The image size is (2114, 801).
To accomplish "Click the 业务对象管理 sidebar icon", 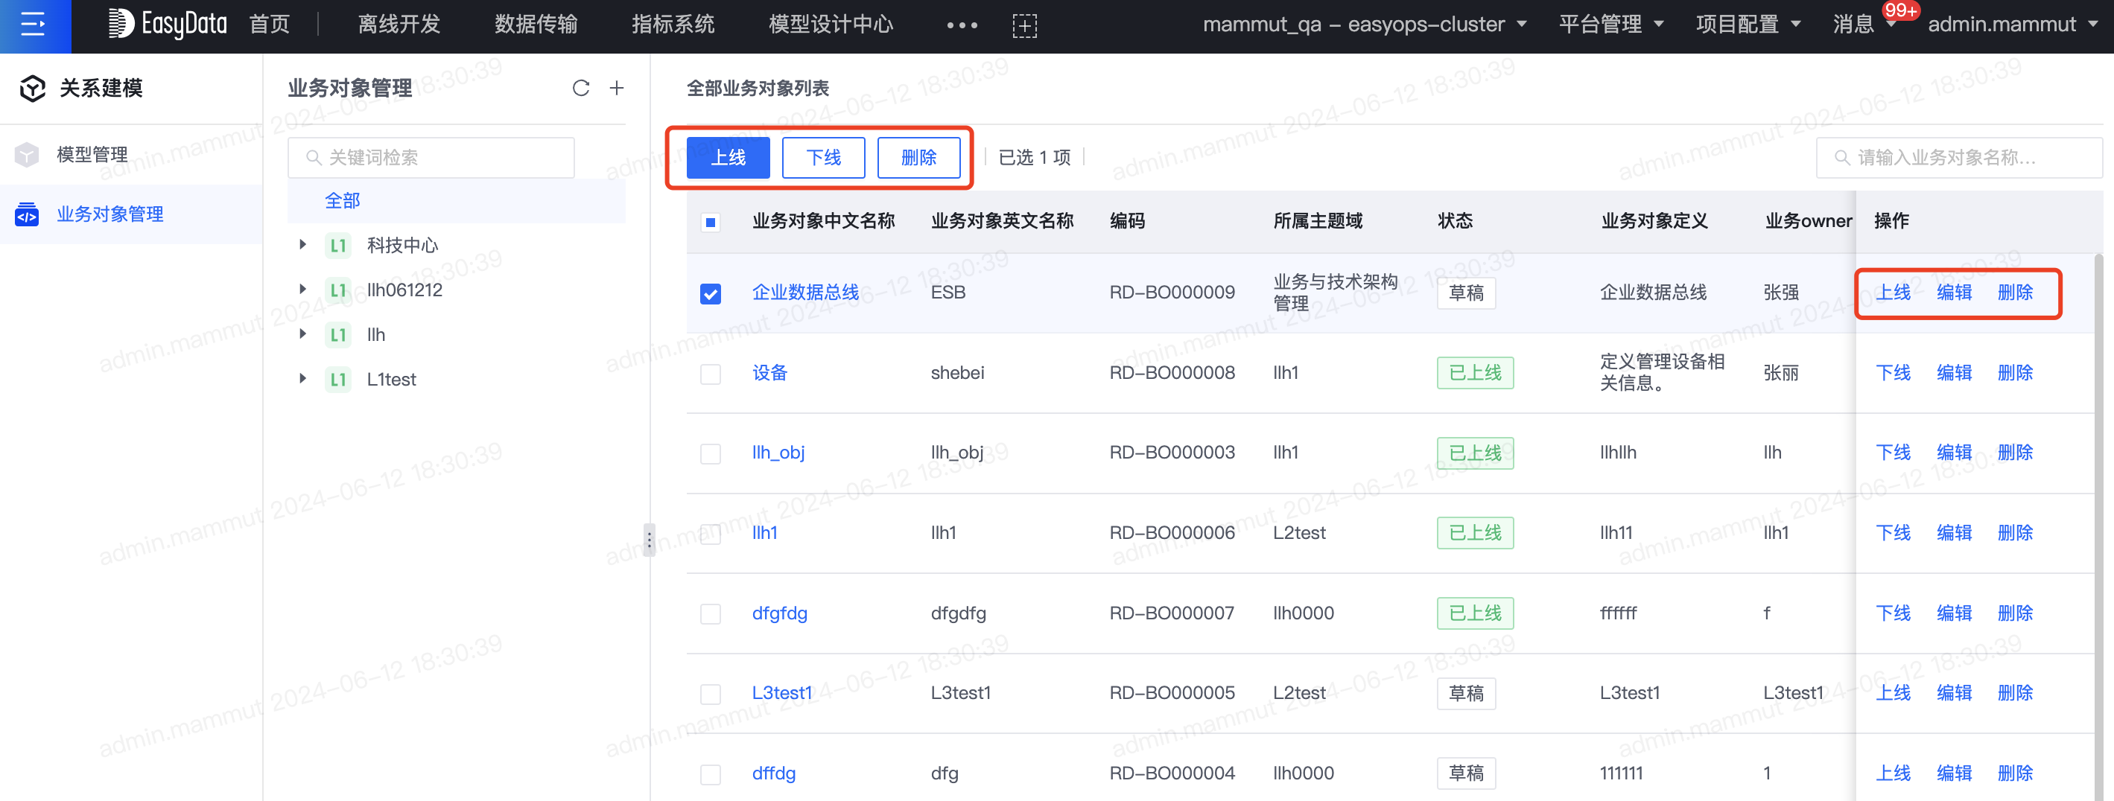I will [27, 214].
